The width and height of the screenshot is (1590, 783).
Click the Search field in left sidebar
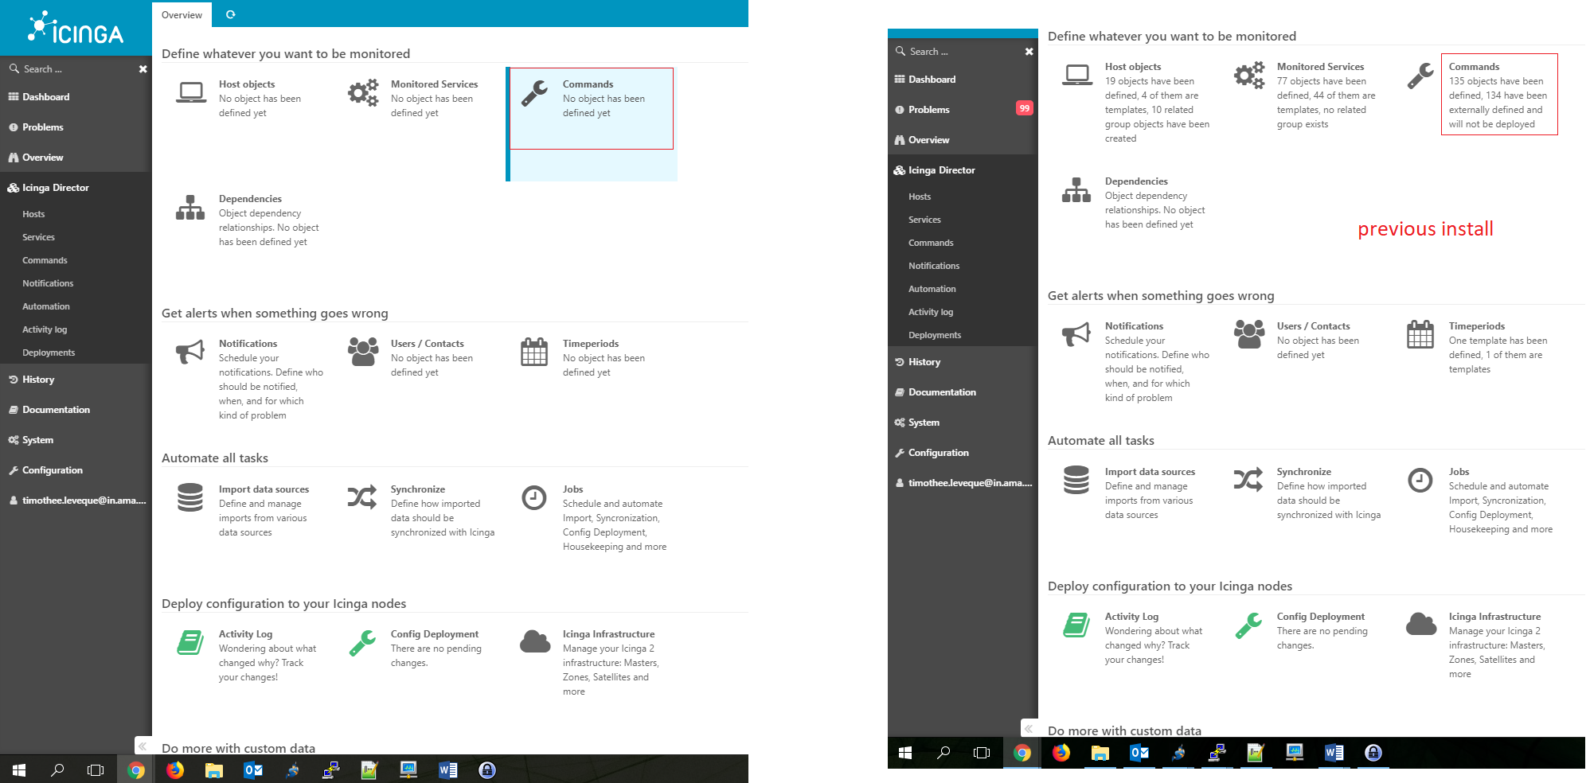click(76, 69)
